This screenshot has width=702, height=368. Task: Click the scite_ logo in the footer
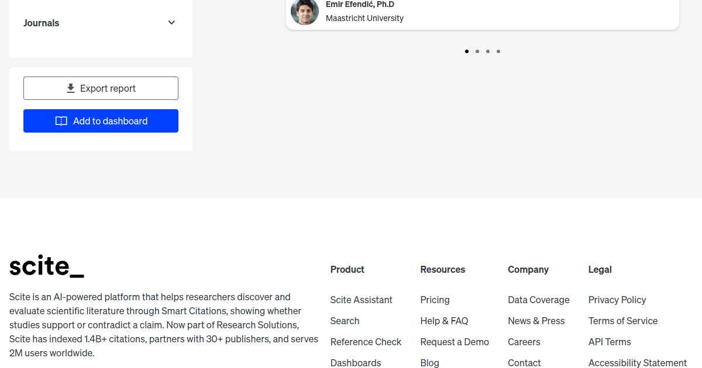point(46,266)
